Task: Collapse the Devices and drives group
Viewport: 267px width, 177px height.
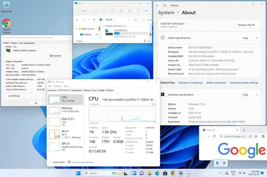Action: [103, 26]
